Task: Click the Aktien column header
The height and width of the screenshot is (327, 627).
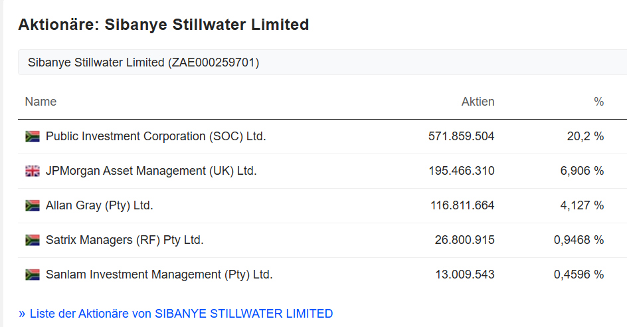Action: click(x=478, y=102)
